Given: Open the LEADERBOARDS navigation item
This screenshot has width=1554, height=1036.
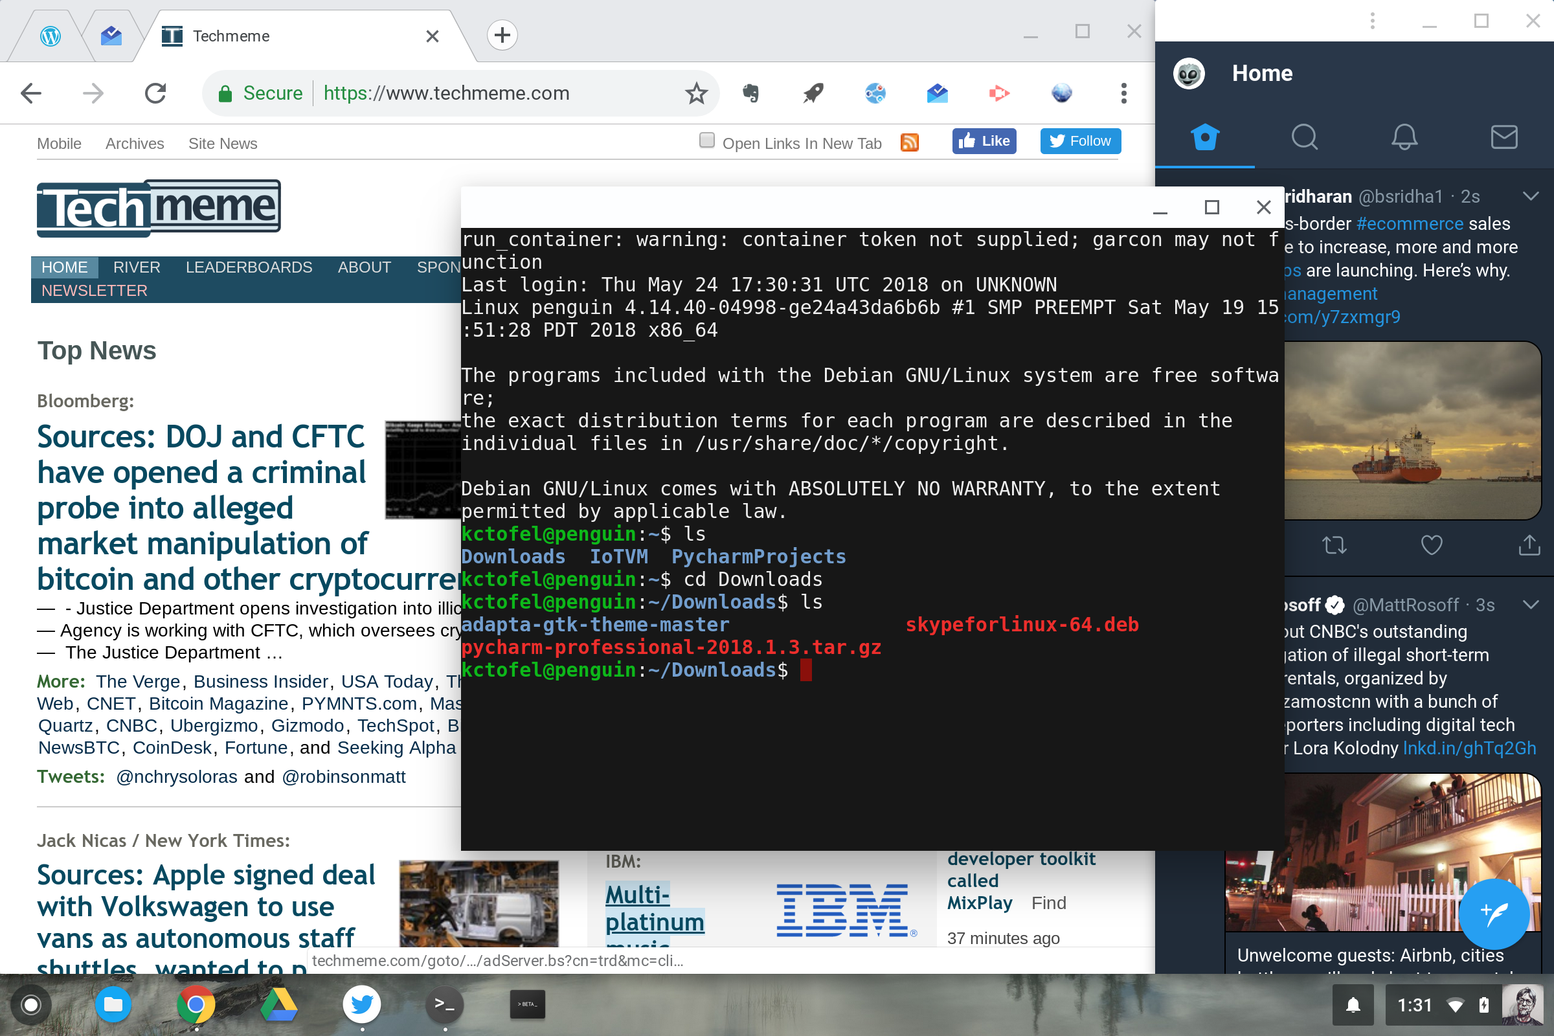Looking at the screenshot, I should point(249,267).
